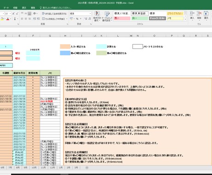This screenshot has height=175, width=212.
Task: Apply comma style format
Action: tap(81, 19)
